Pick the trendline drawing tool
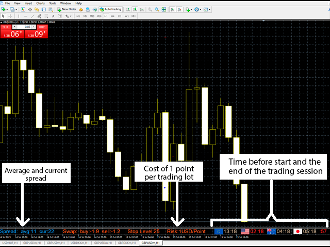330x247 pixels. [x=32, y=16]
